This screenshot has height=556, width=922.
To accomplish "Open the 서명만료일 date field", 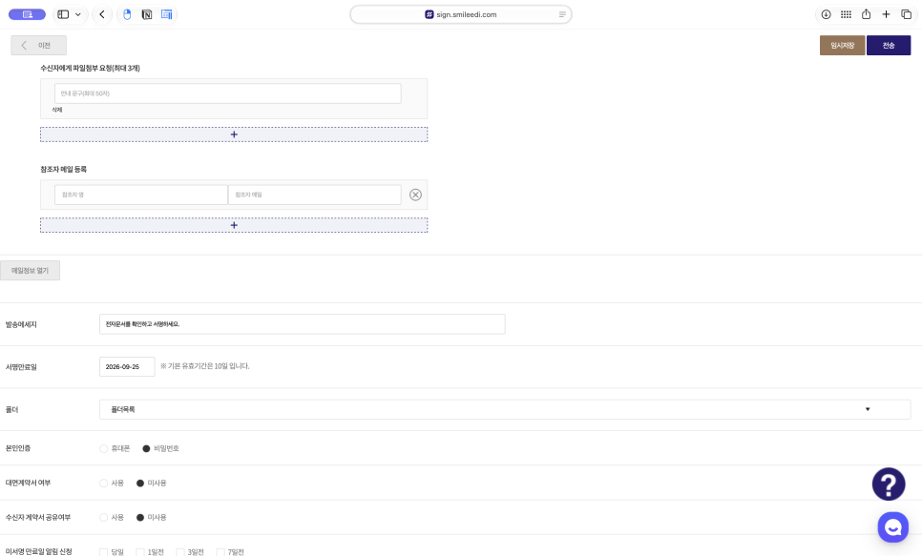I will [x=127, y=367].
